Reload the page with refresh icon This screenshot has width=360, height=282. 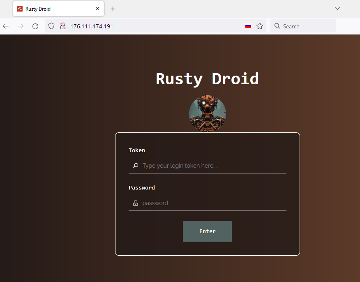(x=35, y=26)
